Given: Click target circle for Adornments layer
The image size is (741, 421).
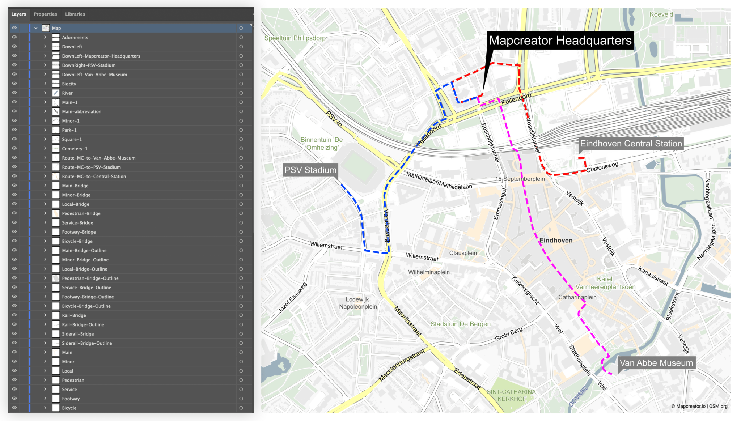Looking at the screenshot, I should coord(241,37).
